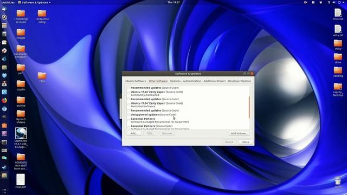Toggle Ubuntu 17.04 Restricted software checkbox
This screenshot has height=195, width=347.
128,105
